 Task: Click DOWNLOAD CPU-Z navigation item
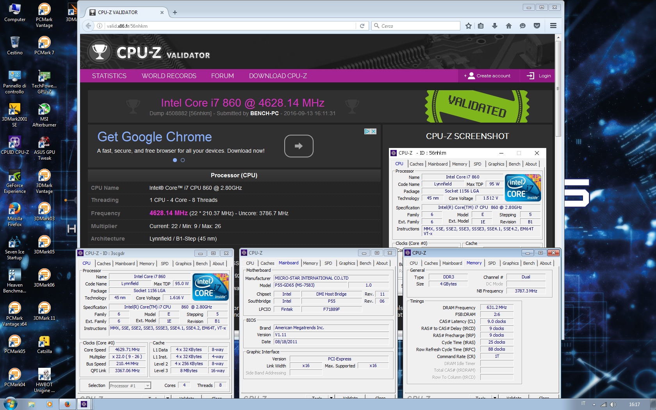(x=278, y=76)
